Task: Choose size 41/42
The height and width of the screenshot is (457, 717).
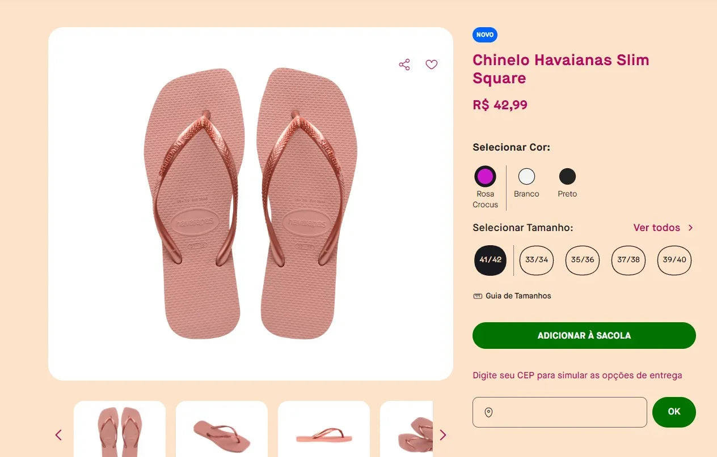Action: pos(490,260)
